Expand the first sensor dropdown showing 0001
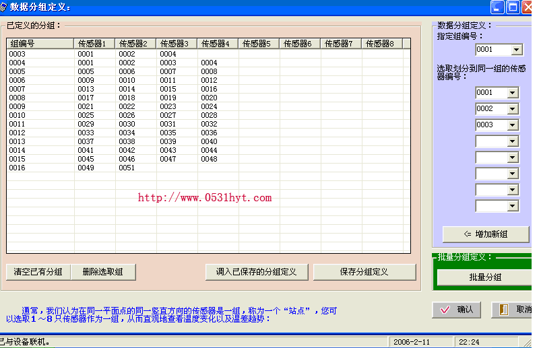The width and height of the screenshot is (539, 348). coord(512,93)
